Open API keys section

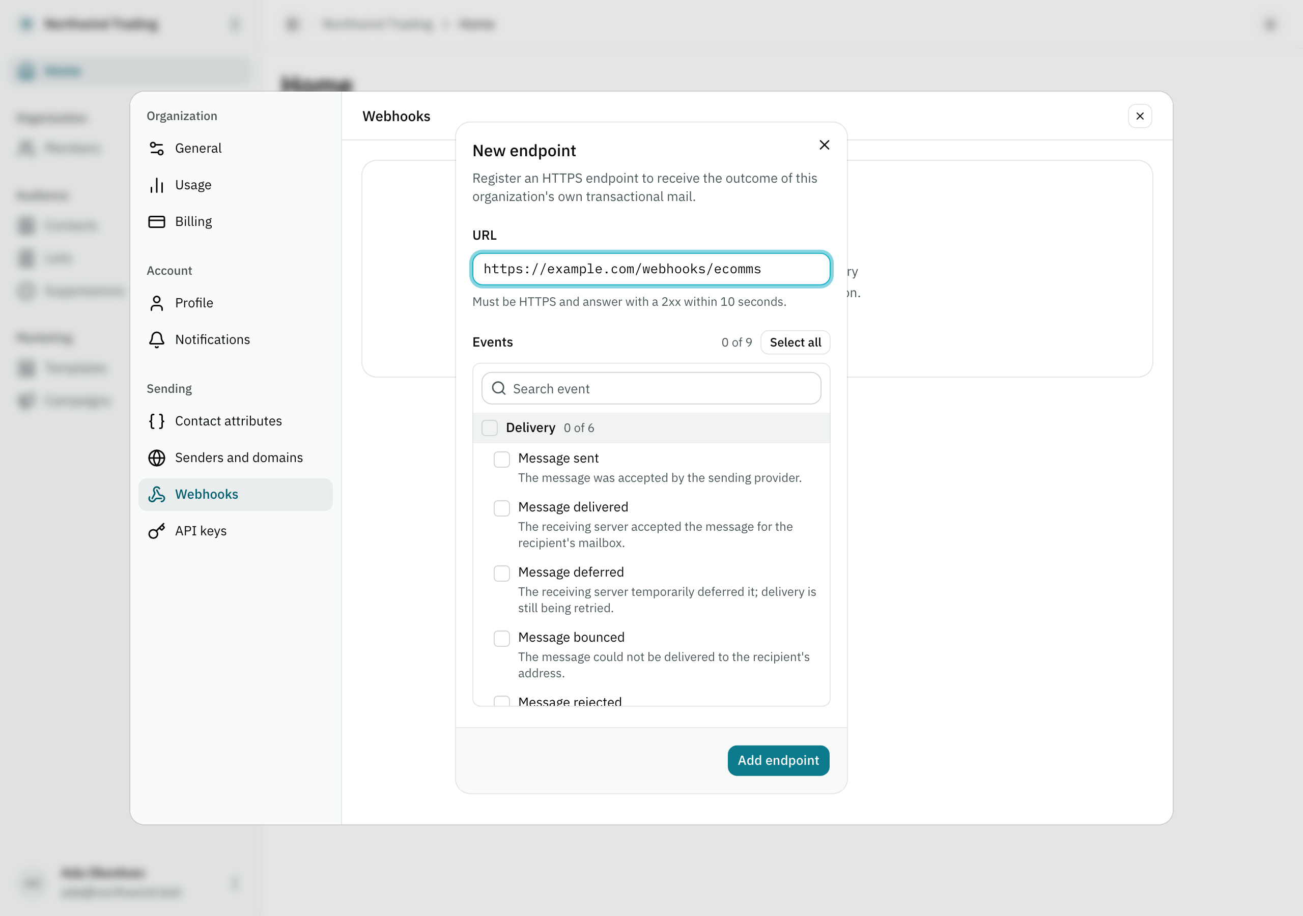[235, 531]
